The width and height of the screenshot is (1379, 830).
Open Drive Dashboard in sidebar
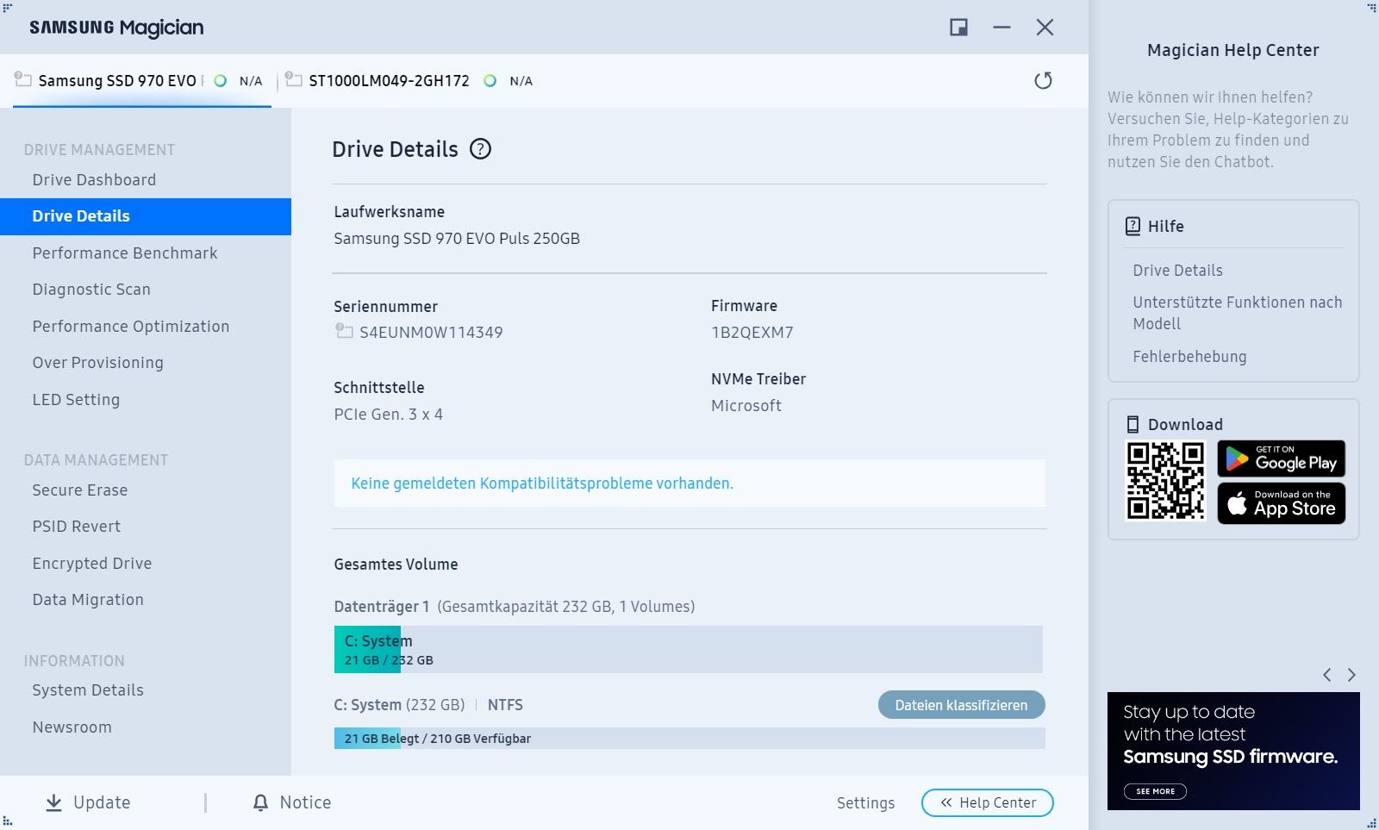click(94, 179)
